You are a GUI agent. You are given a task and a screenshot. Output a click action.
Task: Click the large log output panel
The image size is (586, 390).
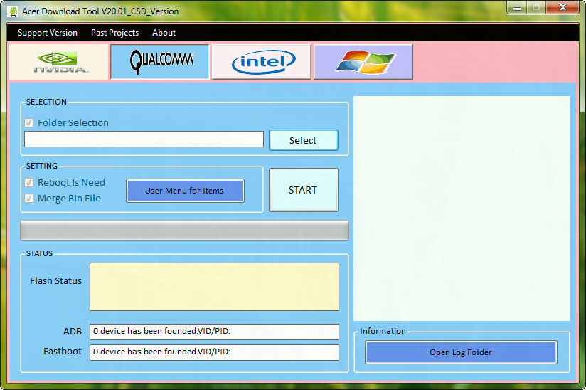coord(462,209)
